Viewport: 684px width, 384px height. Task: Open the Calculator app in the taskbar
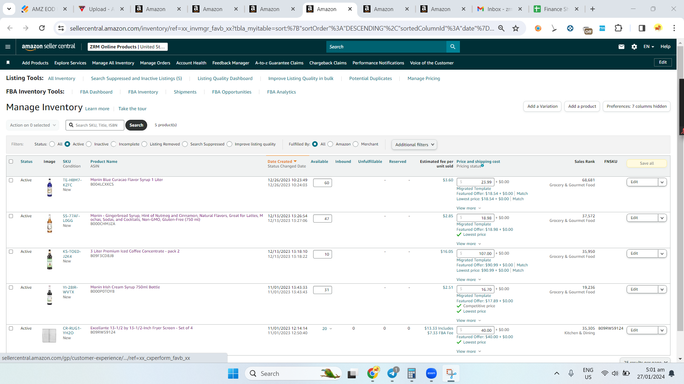coord(411,373)
